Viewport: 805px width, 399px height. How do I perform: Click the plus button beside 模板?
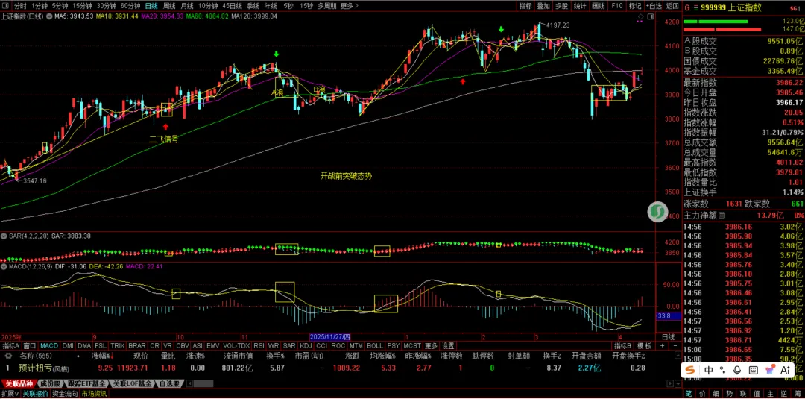[661, 346]
